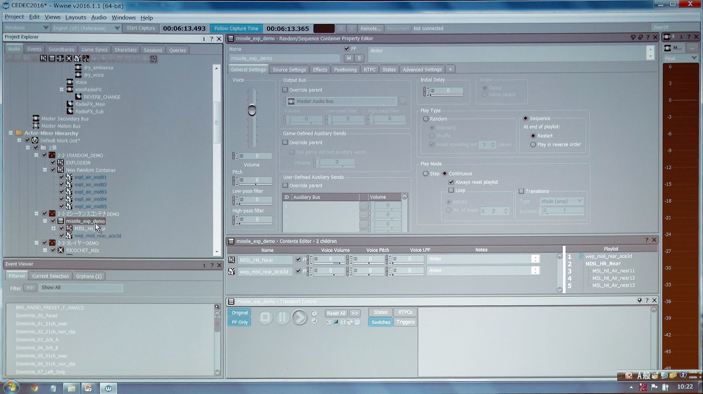Click the Triggers button in Transport Control
703x394 pixels.
pos(405,322)
